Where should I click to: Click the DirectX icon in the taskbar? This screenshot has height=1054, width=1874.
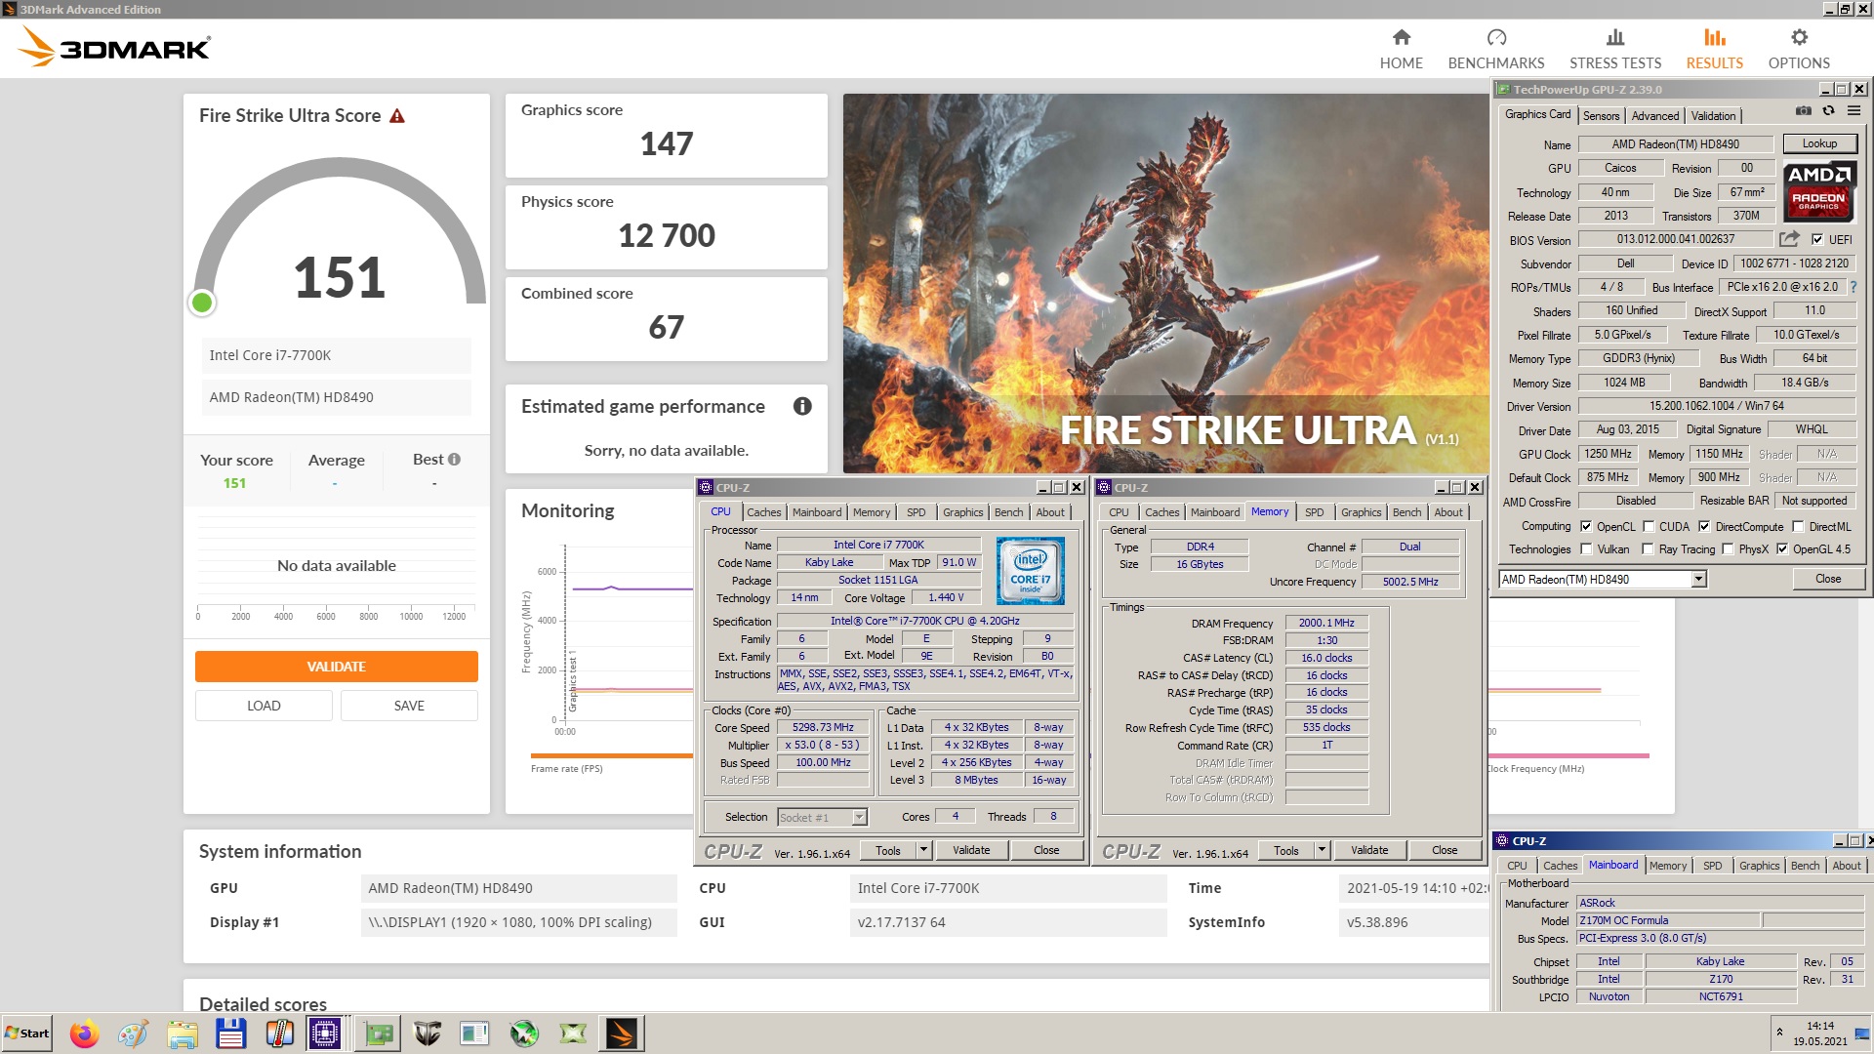point(573,1033)
